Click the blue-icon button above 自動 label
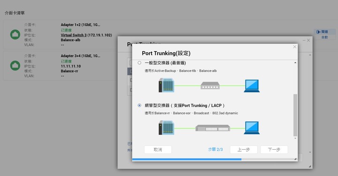 (324, 31)
